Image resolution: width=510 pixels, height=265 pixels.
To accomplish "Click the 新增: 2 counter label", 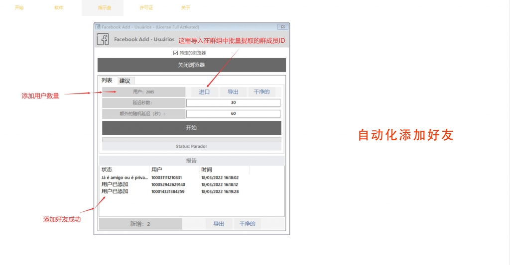I will pyautogui.click(x=140, y=224).
